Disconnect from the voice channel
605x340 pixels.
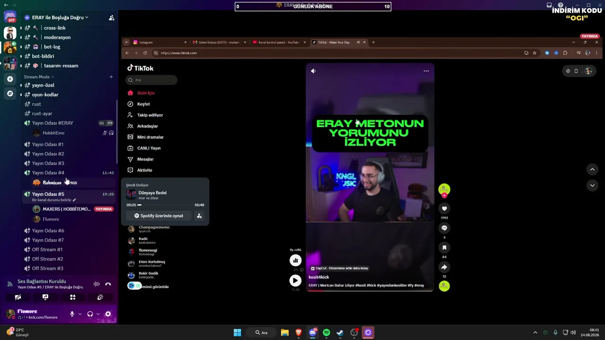click(x=108, y=284)
